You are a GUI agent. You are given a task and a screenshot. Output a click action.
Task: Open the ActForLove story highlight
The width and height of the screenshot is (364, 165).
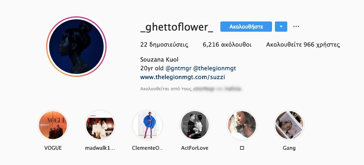195,125
